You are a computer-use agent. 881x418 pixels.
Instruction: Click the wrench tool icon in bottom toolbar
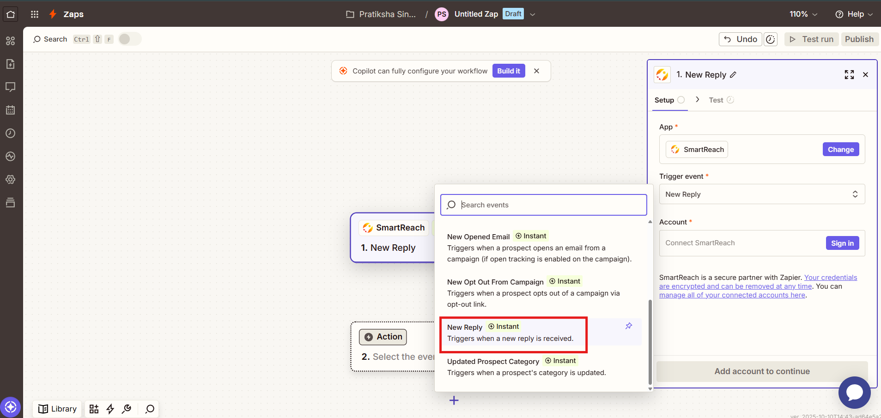coord(127,409)
